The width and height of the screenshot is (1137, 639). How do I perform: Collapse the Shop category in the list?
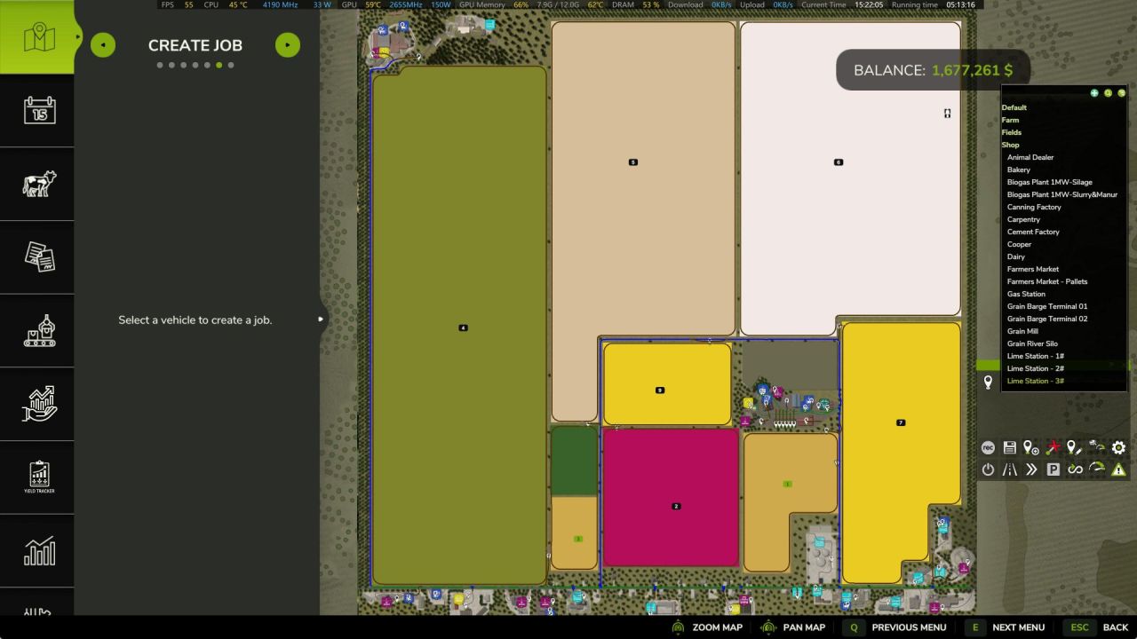[1010, 145]
